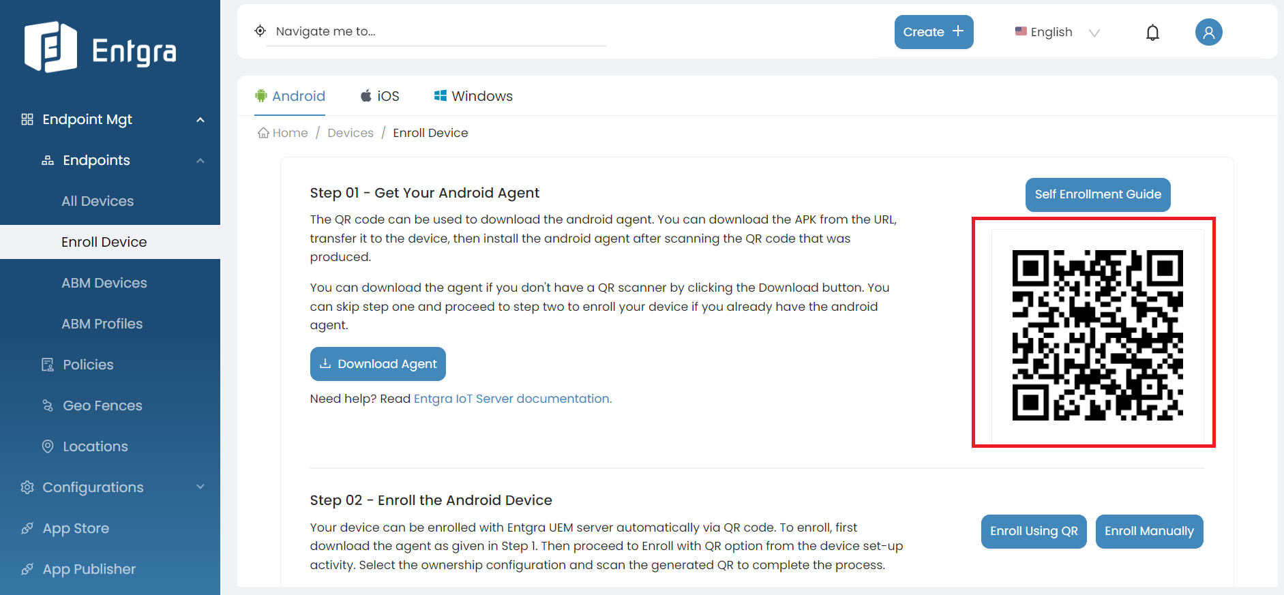1284x595 pixels.
Task: Click the Configurations gear icon
Action: (27, 487)
